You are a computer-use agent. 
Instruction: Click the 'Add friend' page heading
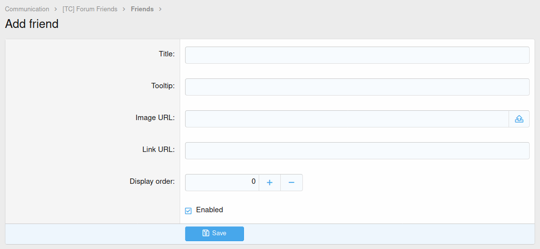[32, 24]
